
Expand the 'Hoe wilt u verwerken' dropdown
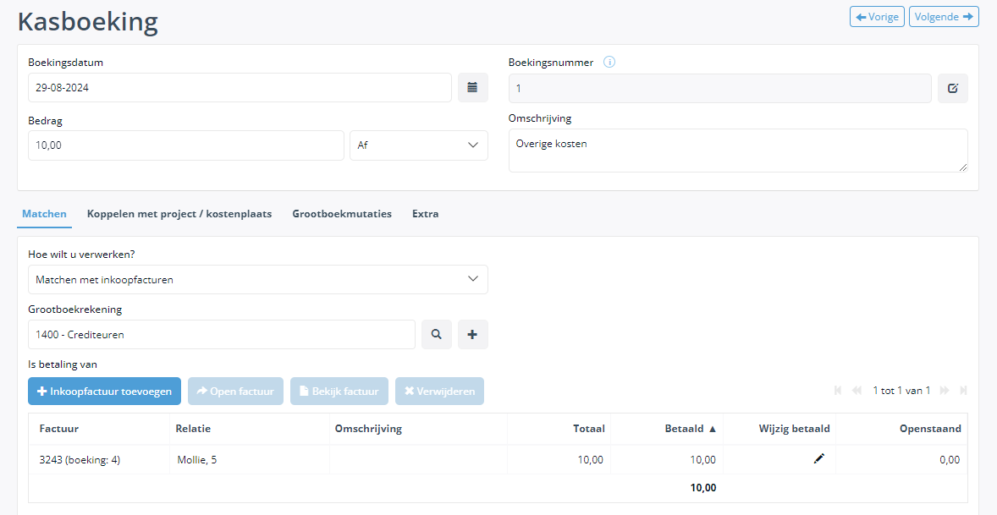pyautogui.click(x=257, y=279)
